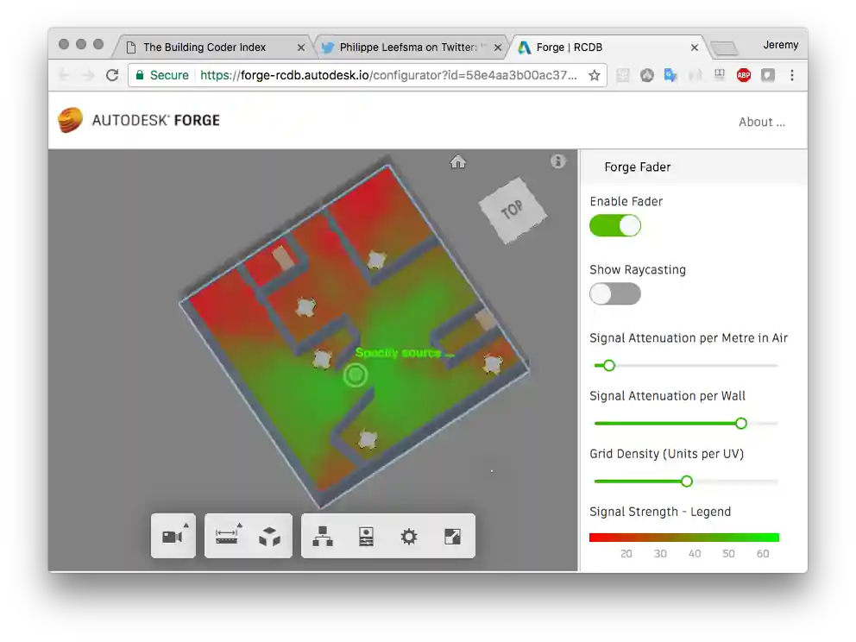Switch to the Forge | RCDB tab
Screen dimensions: 856x642
coord(604,47)
